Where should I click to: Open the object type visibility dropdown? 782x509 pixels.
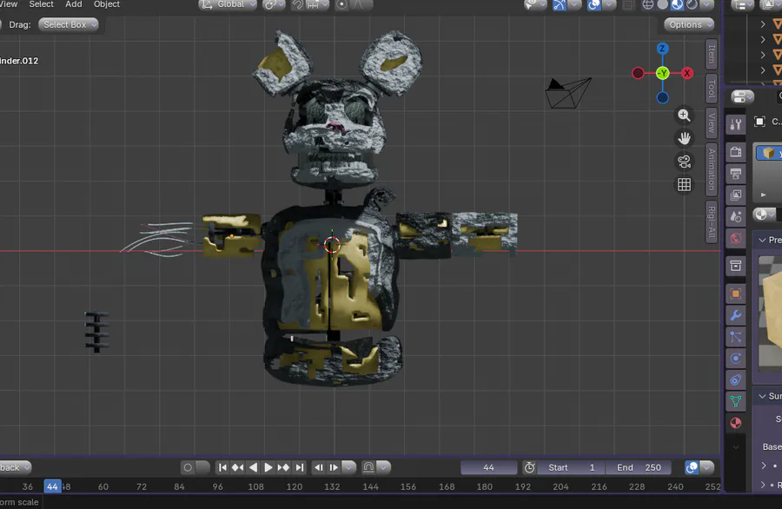click(x=535, y=4)
